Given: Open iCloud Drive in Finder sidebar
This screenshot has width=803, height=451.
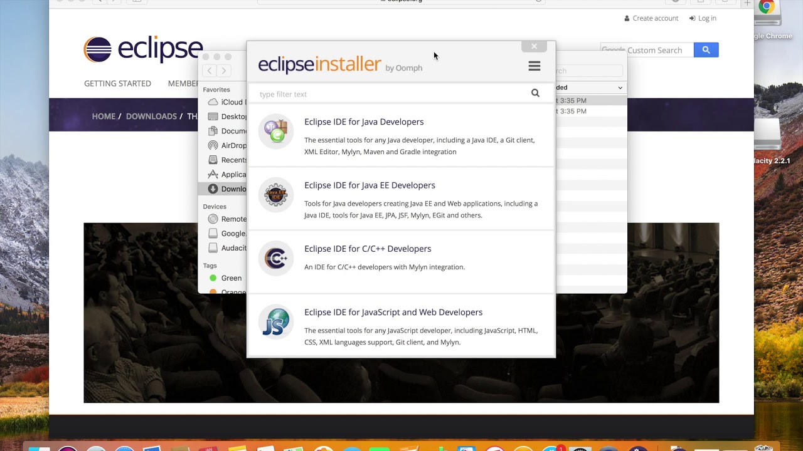Looking at the screenshot, I should click(226, 102).
